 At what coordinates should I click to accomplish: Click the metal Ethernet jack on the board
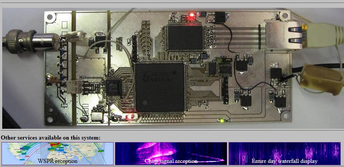[279, 35]
